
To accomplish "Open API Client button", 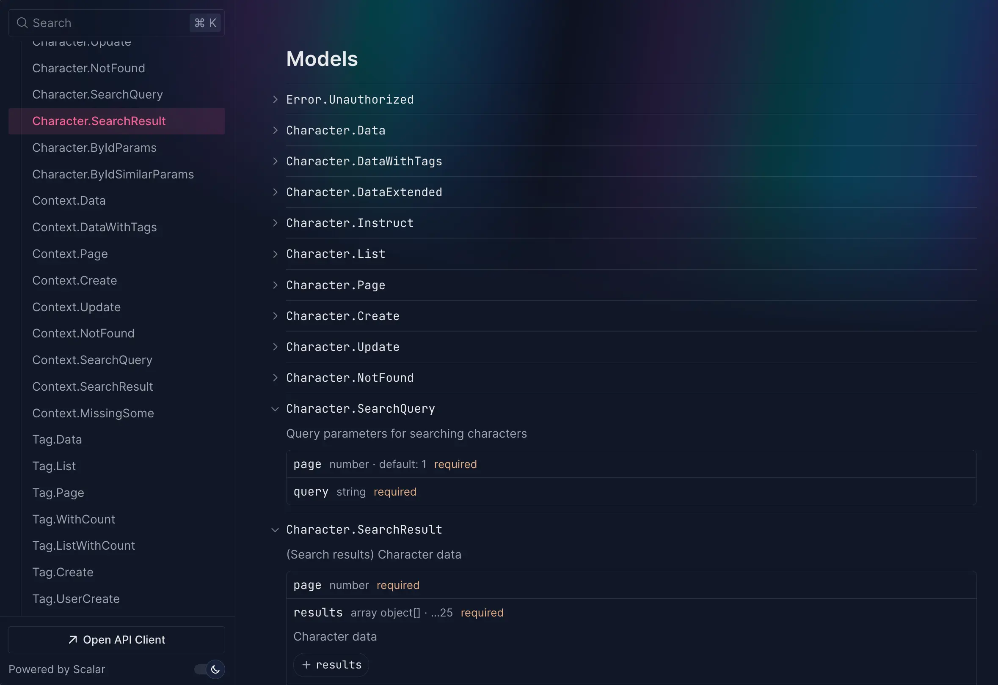I will (x=116, y=639).
